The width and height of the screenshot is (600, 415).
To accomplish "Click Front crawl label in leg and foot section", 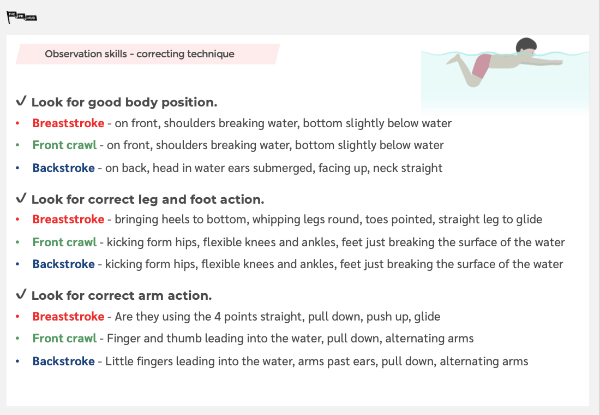I will pos(64,242).
